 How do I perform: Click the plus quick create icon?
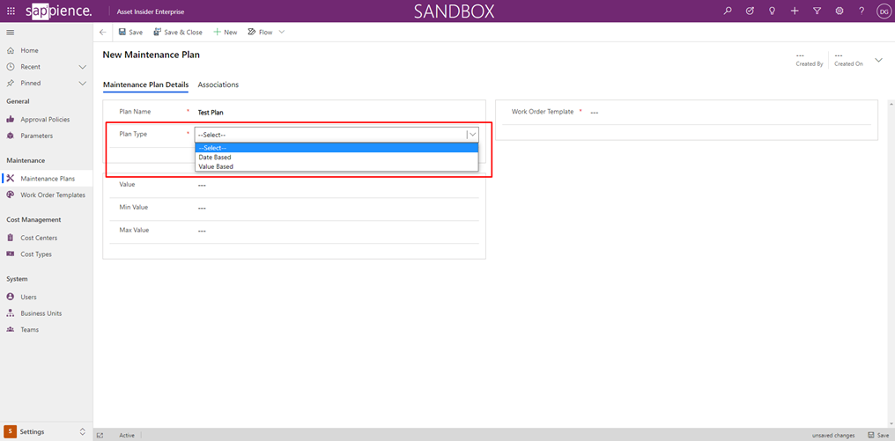pos(795,11)
